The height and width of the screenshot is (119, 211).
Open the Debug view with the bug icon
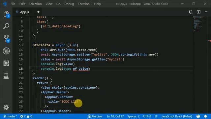(x=6, y=51)
